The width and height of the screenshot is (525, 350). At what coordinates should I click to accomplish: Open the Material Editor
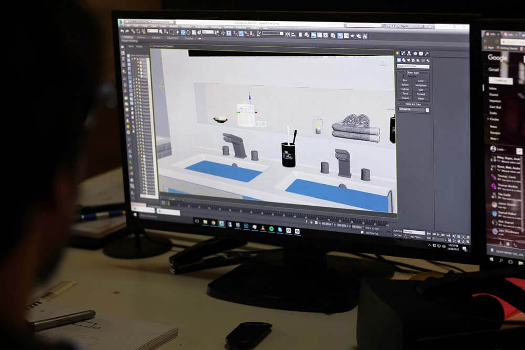click(x=333, y=35)
